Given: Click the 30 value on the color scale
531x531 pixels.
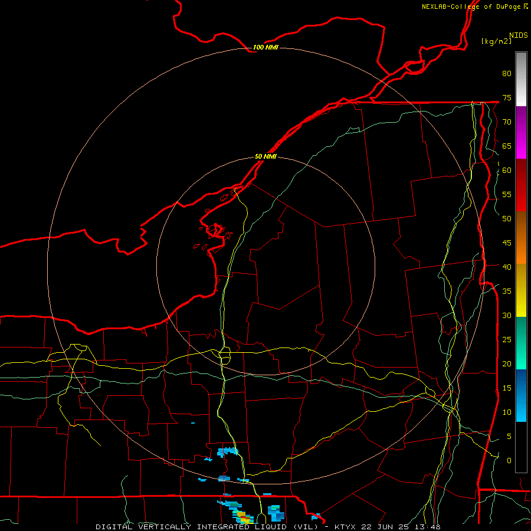Looking at the screenshot, I should [507, 316].
